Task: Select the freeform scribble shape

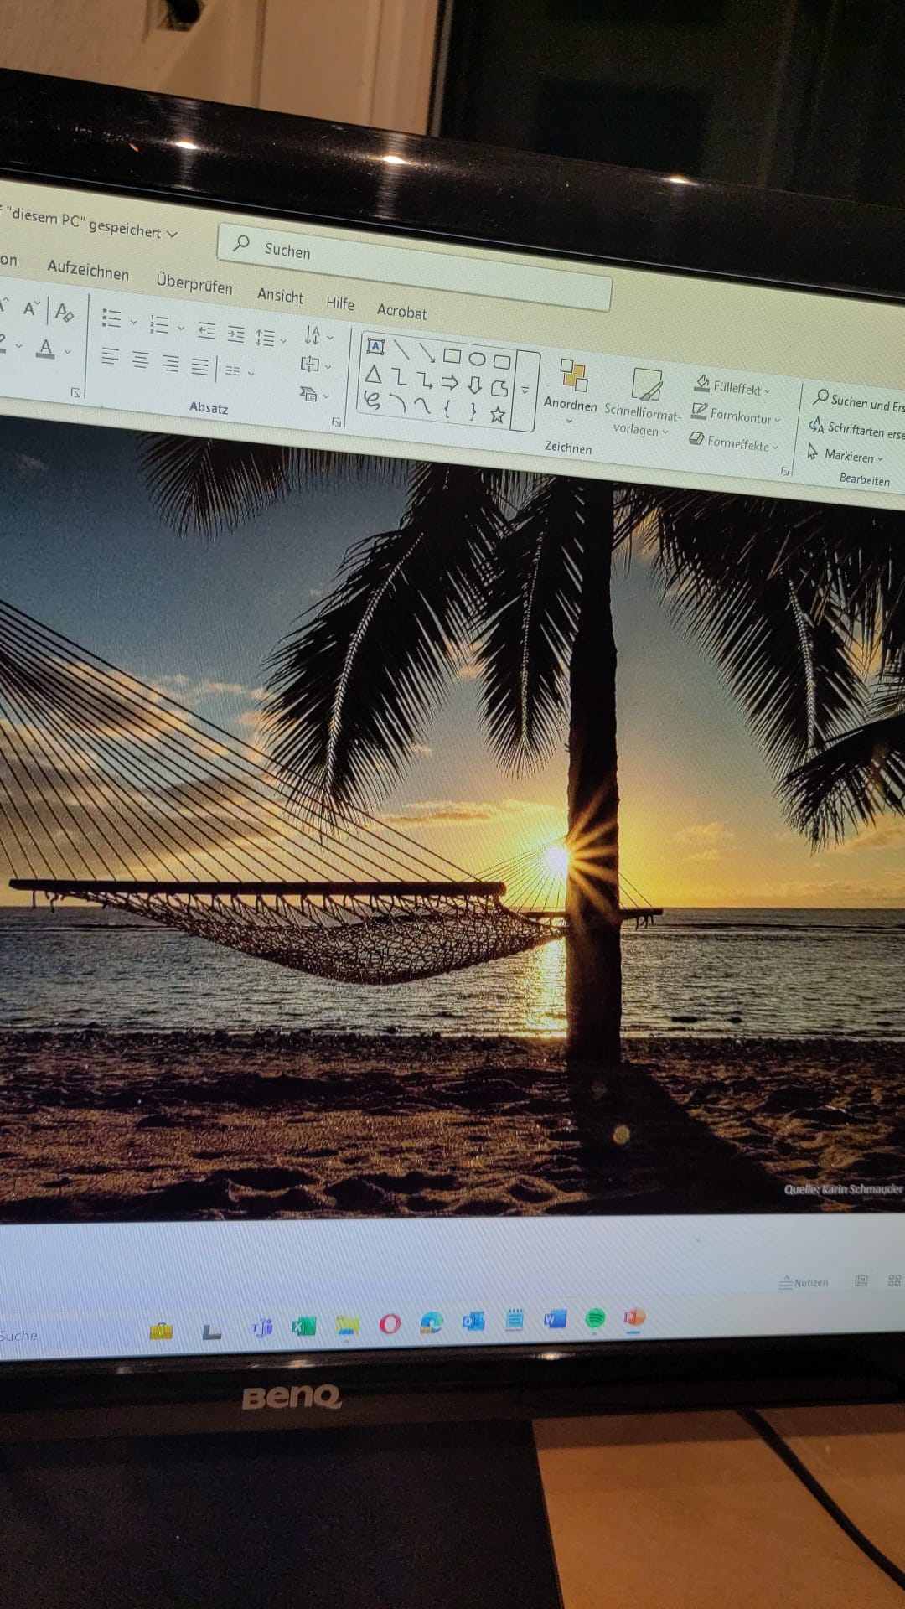Action: tap(372, 401)
